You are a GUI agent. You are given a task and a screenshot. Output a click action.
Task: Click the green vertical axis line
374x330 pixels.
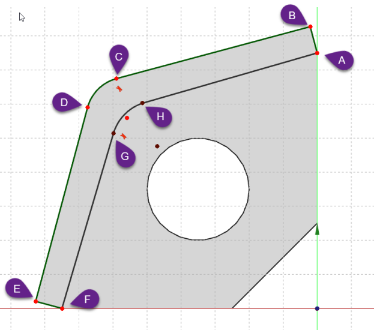pyautogui.click(x=317, y=150)
